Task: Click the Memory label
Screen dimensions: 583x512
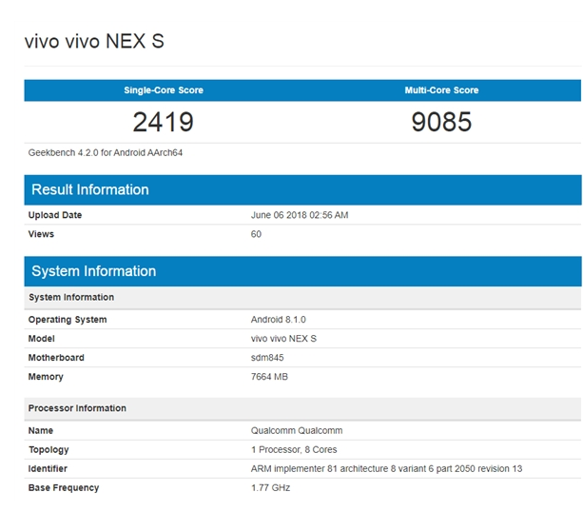Action: (46, 377)
